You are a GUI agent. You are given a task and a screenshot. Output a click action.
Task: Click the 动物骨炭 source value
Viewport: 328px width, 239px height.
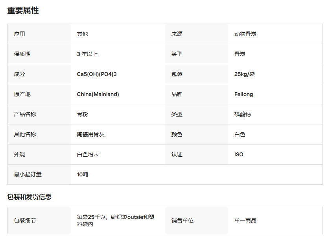[245, 34]
